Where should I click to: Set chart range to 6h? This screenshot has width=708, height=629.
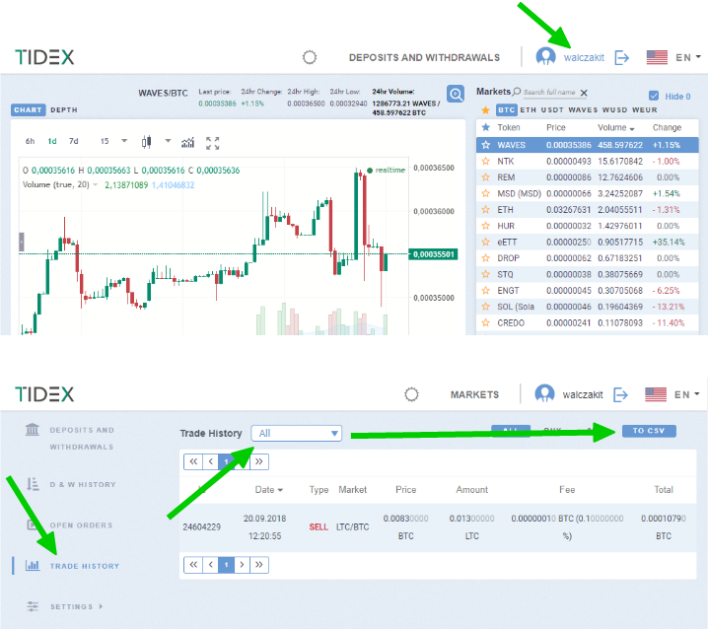(x=30, y=141)
